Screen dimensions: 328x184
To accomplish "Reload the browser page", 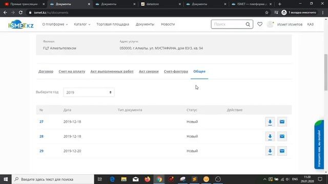I will pyautogui.click(x=20, y=12).
